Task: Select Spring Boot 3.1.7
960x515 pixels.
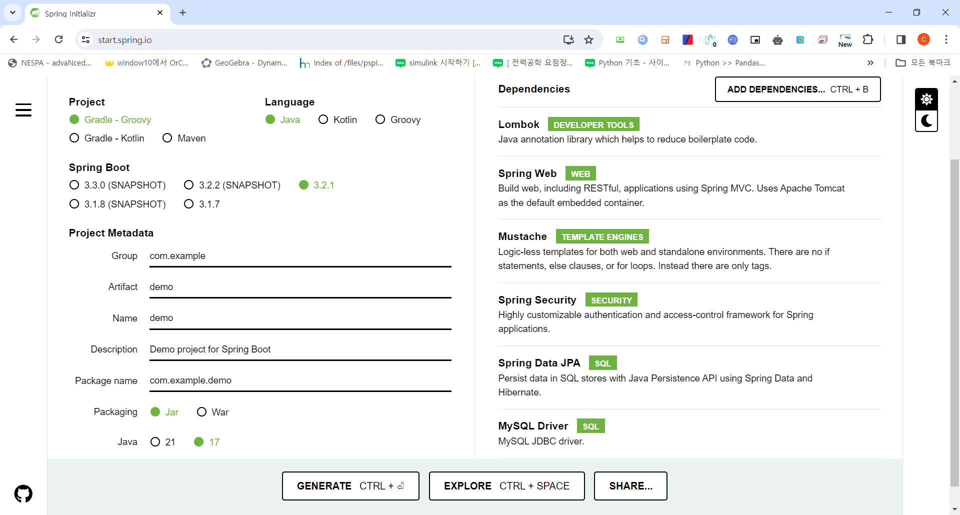Action: pos(202,204)
